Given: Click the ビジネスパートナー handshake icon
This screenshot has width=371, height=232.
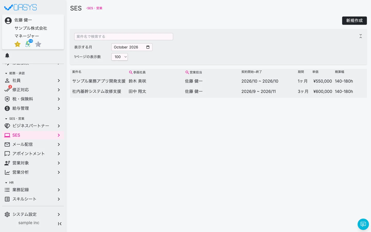Looking at the screenshot, I should tap(7, 126).
